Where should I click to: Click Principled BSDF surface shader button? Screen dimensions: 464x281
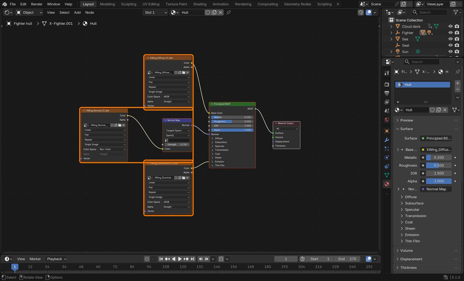436,138
